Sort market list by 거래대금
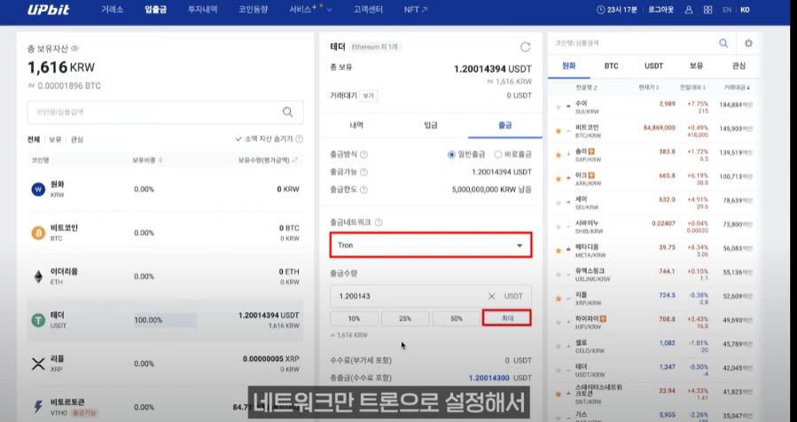 pyautogui.click(x=737, y=88)
